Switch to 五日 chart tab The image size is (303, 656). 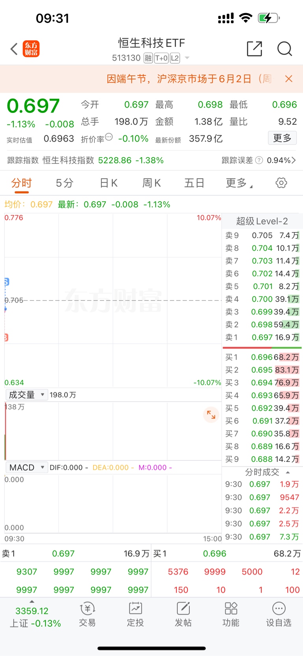pos(194,183)
